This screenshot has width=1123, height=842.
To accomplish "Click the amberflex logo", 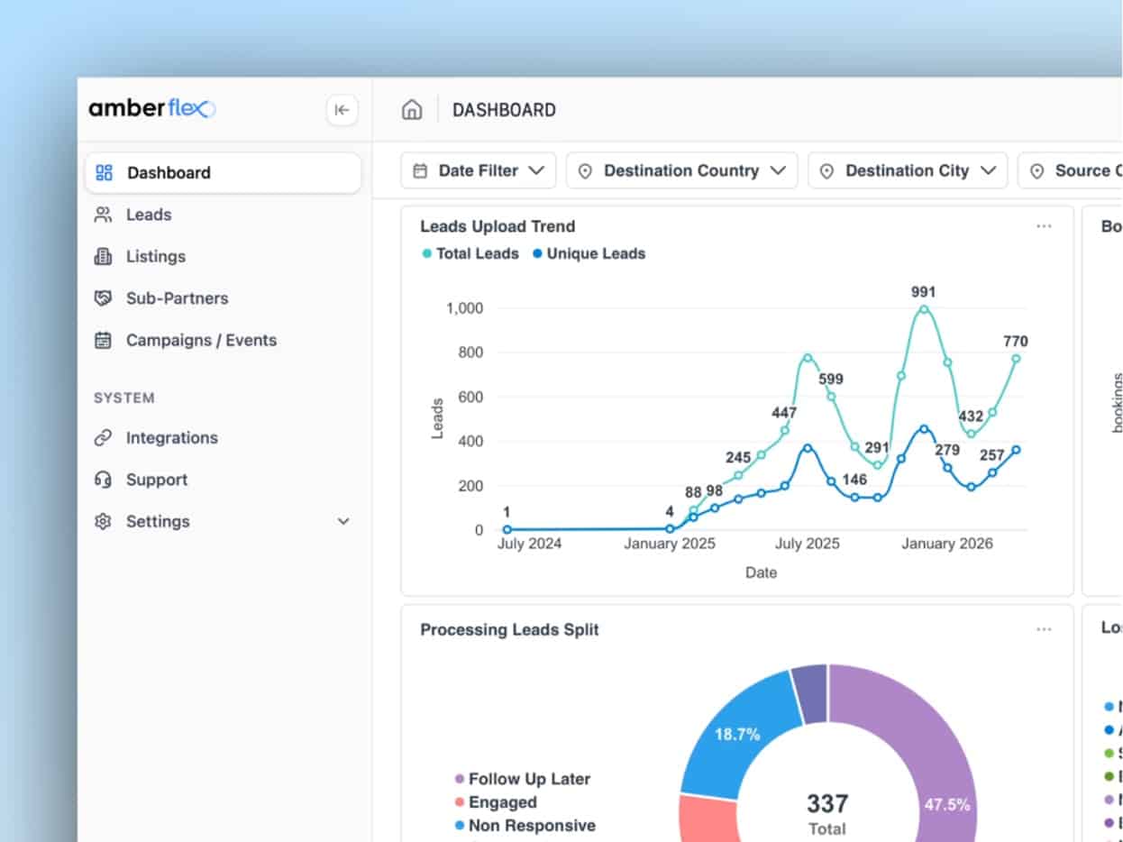I will pos(151,109).
